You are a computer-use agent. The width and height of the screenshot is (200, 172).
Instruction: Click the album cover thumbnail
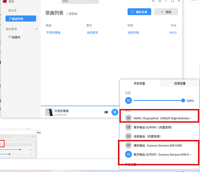(49, 112)
